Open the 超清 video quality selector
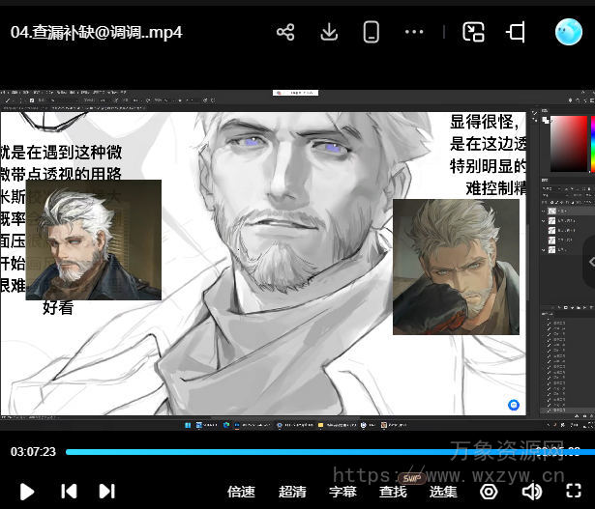Screen dimensions: 595x509 tap(292, 492)
